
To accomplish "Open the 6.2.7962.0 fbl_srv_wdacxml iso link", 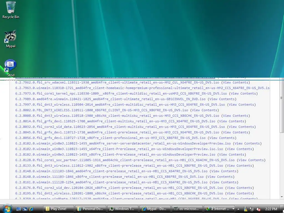I will pyautogui.click(x=117, y=82).
